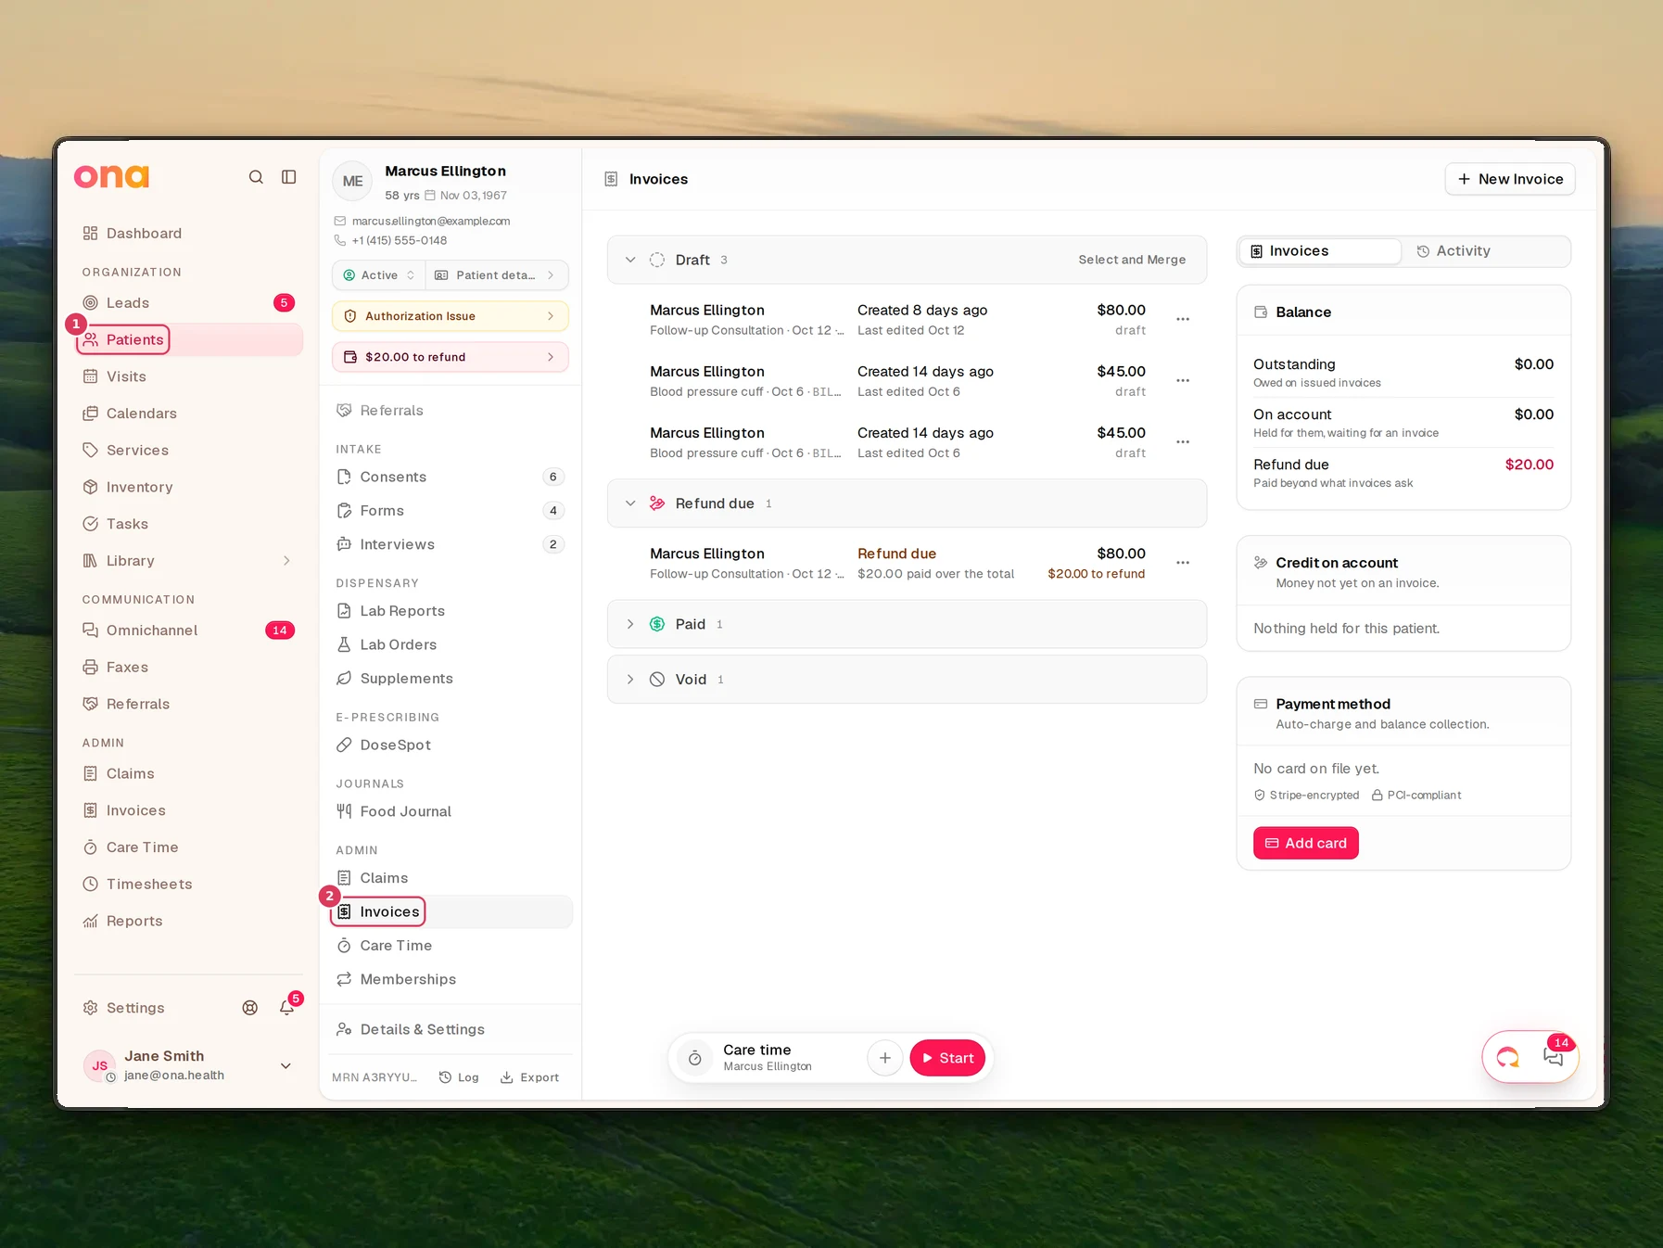Open Consents in the patient Intake menu

point(451,477)
